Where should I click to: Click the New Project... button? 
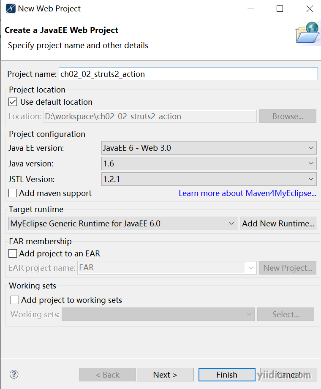pos(288,268)
